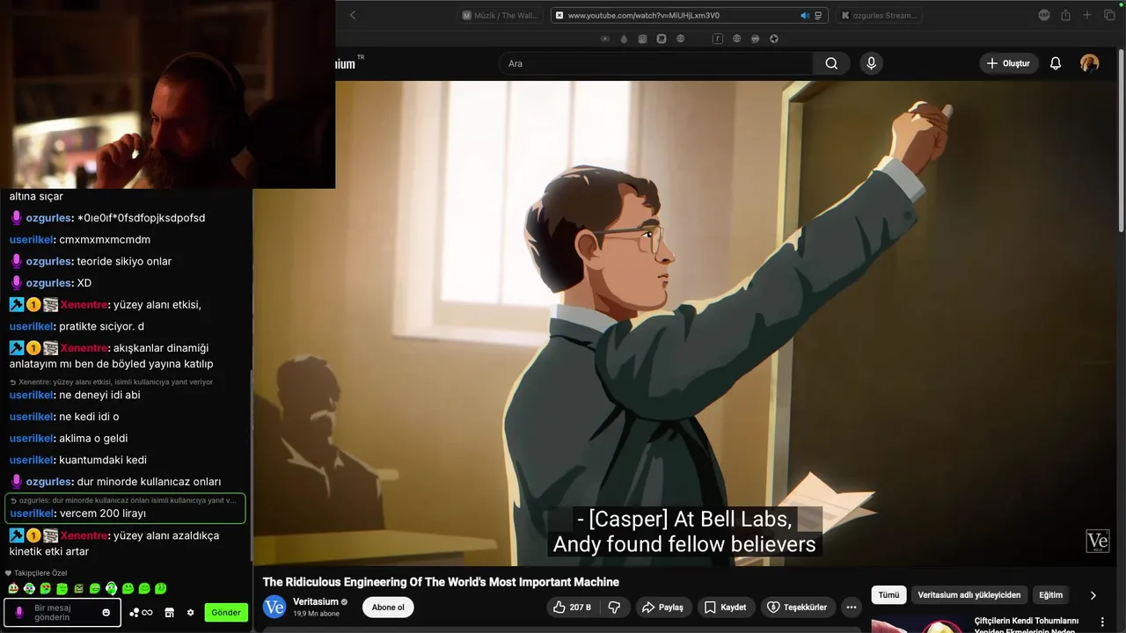
Task: Click the Teşekkürler thanks button
Action: pyautogui.click(x=797, y=608)
